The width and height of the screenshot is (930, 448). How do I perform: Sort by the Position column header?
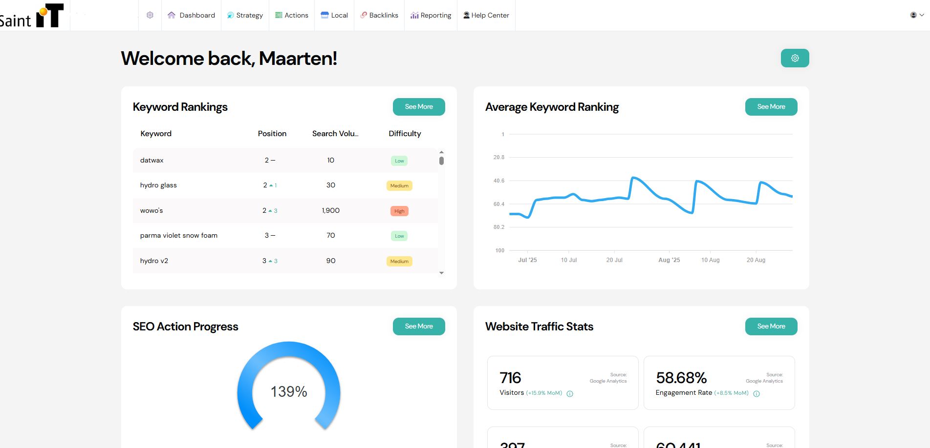[x=272, y=134]
